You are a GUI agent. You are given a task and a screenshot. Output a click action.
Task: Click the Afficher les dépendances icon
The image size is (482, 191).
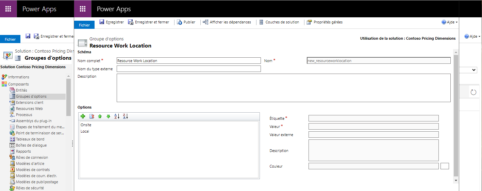tap(205, 22)
